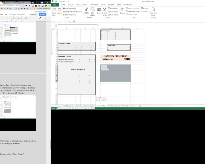Open the text color picker in Google Docs

pyautogui.click(x=21, y=18)
